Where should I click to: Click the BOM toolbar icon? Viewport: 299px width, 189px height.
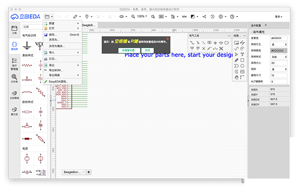click(x=184, y=16)
